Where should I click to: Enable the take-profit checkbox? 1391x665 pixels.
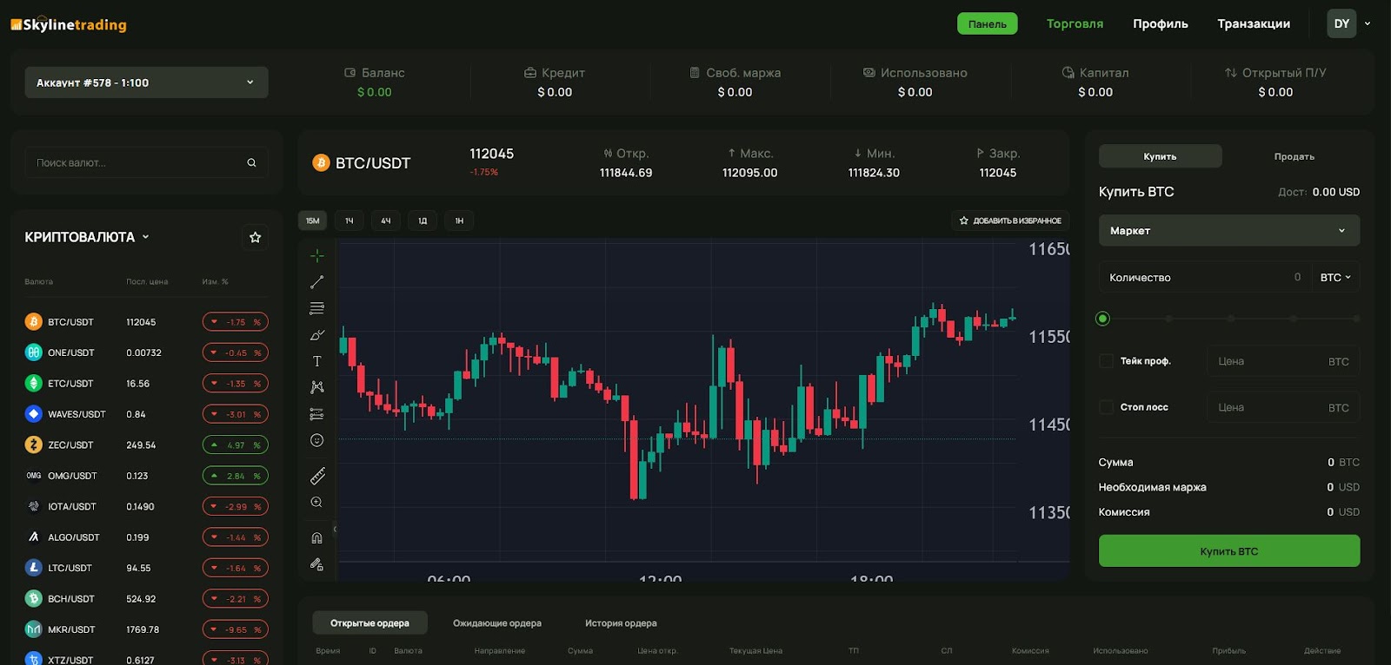pos(1106,361)
